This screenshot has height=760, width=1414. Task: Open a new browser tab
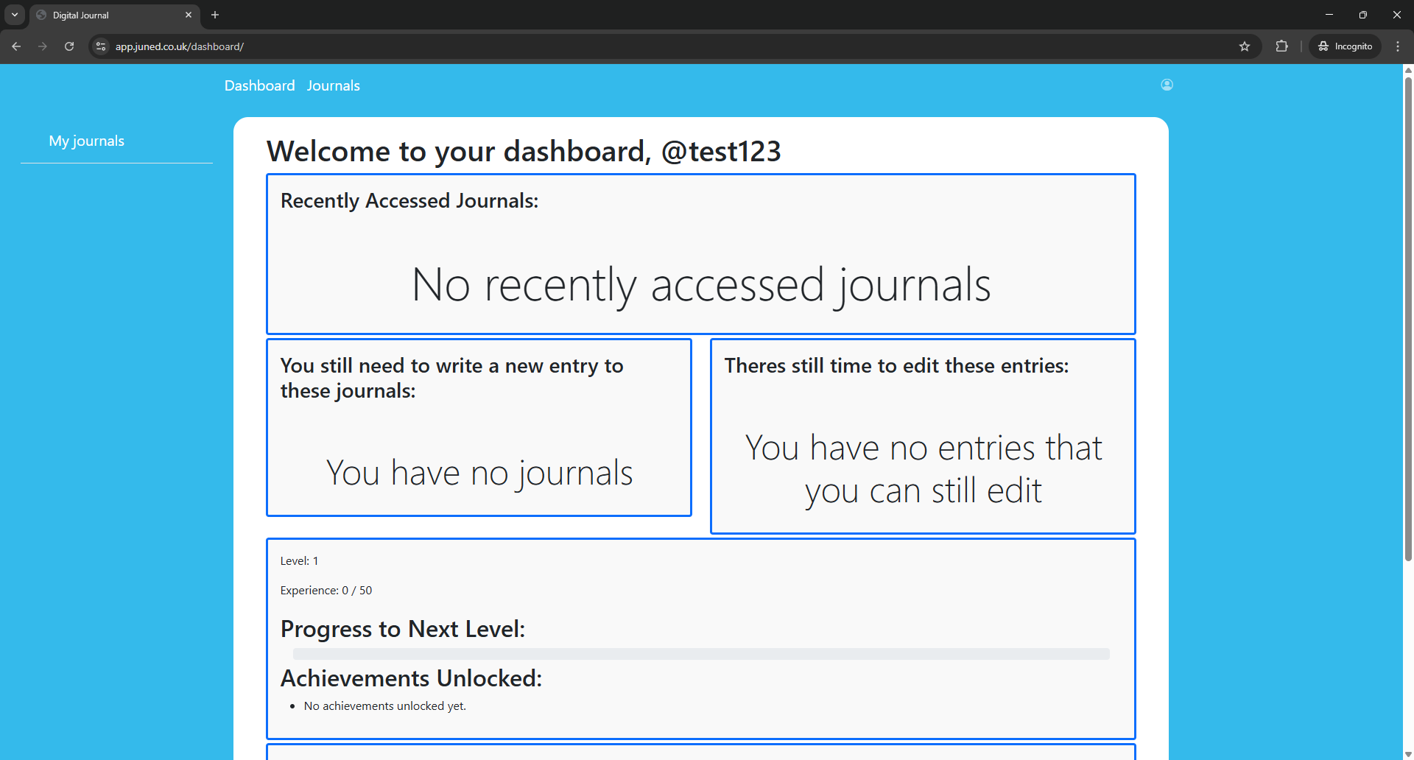click(215, 15)
